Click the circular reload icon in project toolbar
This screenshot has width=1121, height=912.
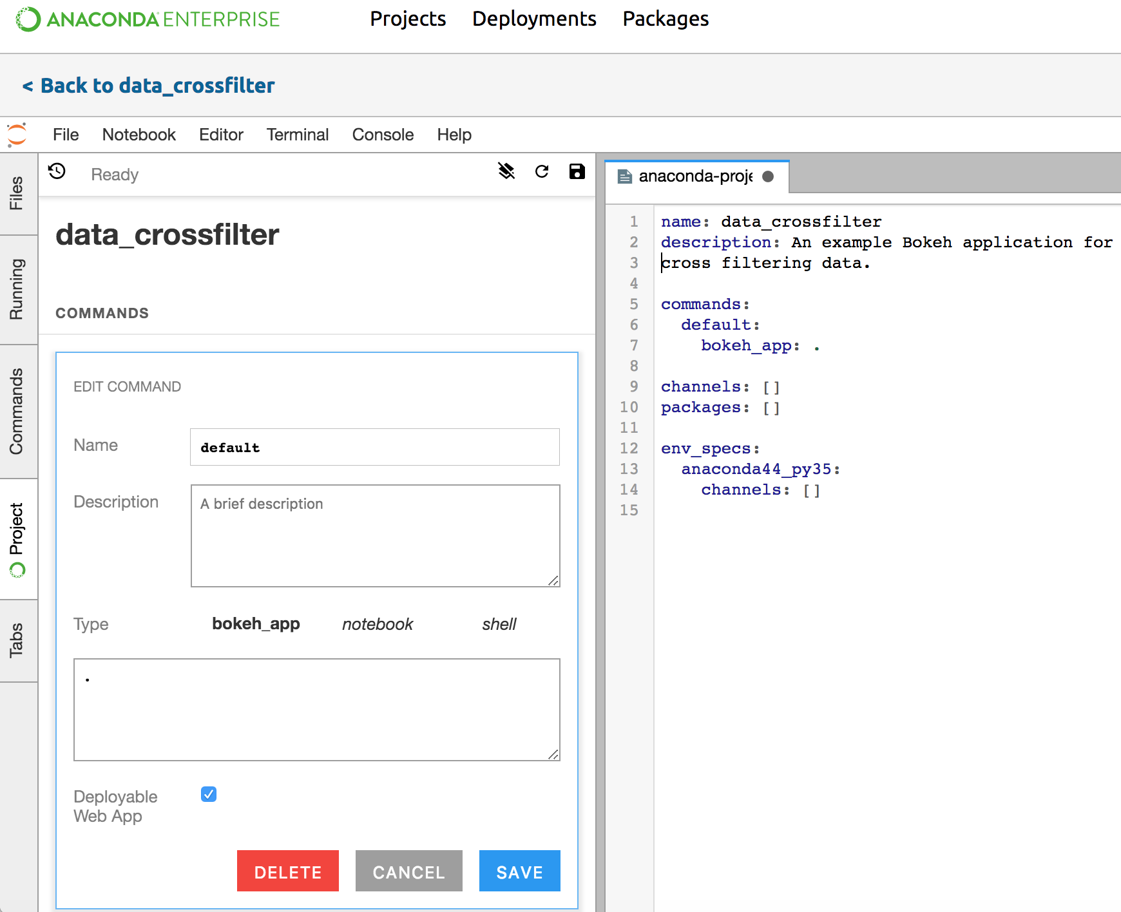[542, 171]
